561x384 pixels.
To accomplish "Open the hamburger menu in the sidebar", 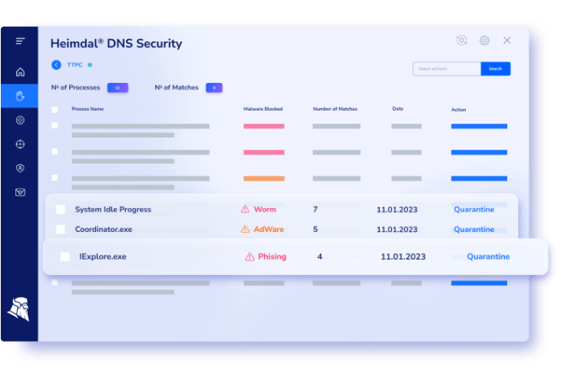I will click(20, 41).
